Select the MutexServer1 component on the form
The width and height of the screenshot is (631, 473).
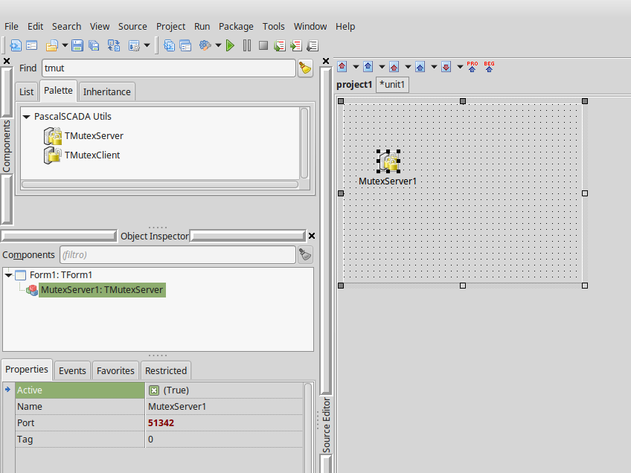pyautogui.click(x=387, y=160)
